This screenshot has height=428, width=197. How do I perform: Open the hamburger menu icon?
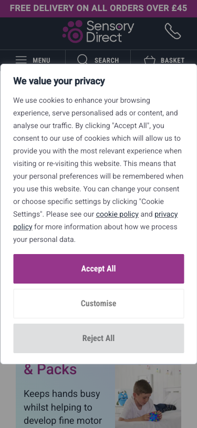[21, 60]
